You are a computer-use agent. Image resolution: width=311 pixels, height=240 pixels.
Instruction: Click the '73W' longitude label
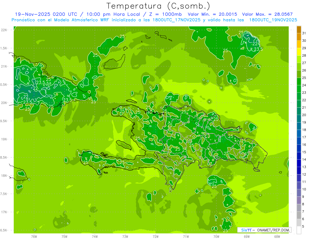point(125,237)
